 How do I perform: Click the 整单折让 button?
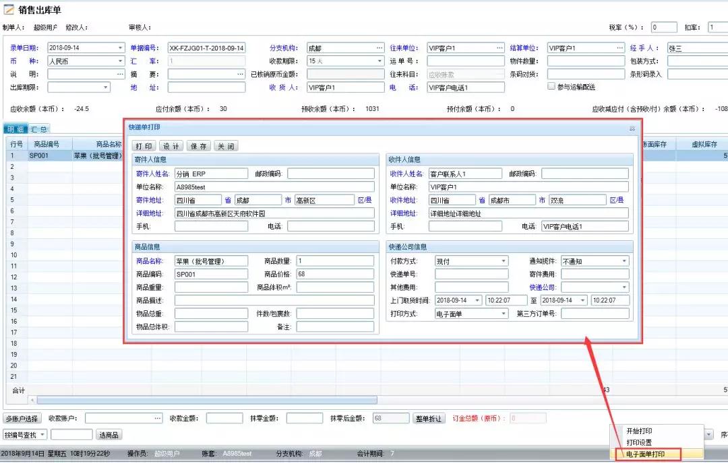pos(429,419)
